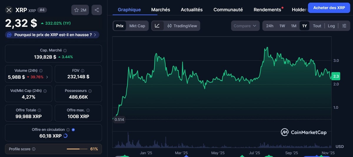
Task: Click the 4,27% Vol/Mkt Cap value
Action: click(x=29, y=97)
